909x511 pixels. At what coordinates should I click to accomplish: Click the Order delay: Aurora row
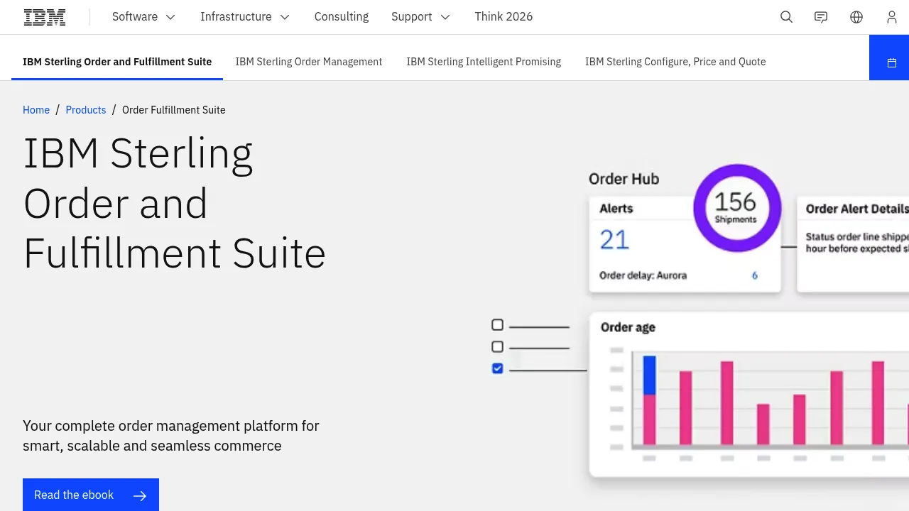click(678, 275)
